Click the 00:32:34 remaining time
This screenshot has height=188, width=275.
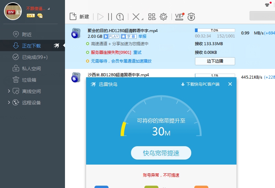pyautogui.click(x=203, y=36)
